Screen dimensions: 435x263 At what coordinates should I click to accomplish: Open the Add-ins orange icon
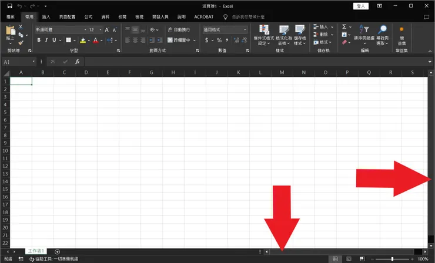[401, 29]
